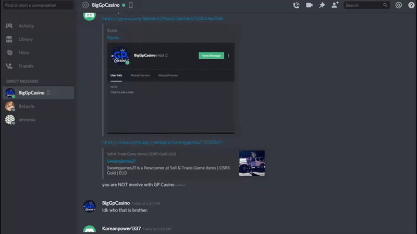
Task: Click BigGpCasino avatar in DM list
Action: pyautogui.click(x=10, y=93)
